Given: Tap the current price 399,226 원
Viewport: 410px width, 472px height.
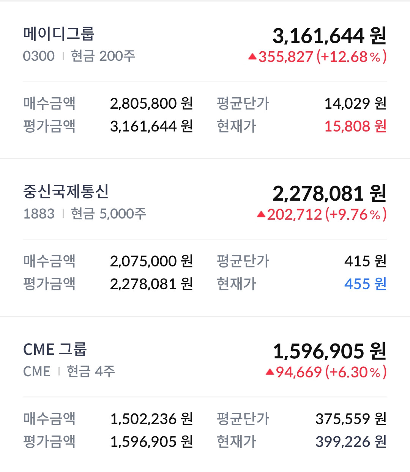Looking at the screenshot, I should point(351,442).
